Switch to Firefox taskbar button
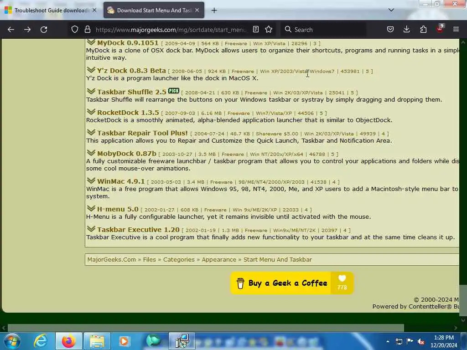The height and width of the screenshot is (350, 467). click(68, 341)
